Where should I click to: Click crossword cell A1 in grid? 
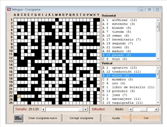[16, 20]
